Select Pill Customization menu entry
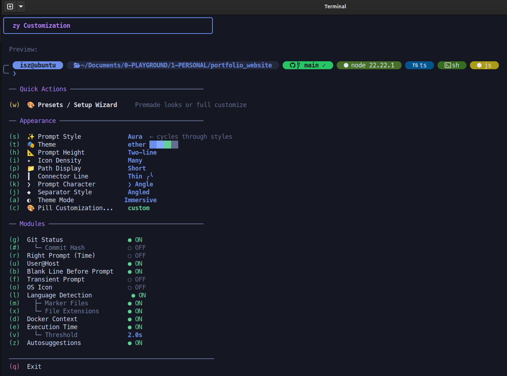This screenshot has height=376, width=507. pyautogui.click(x=75, y=208)
